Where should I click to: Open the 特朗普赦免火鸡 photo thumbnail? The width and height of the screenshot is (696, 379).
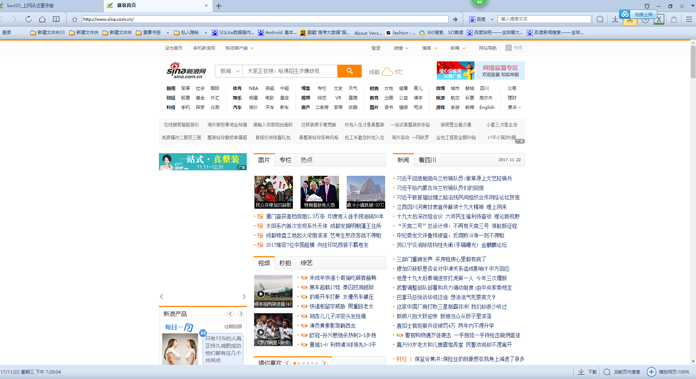coord(320,192)
